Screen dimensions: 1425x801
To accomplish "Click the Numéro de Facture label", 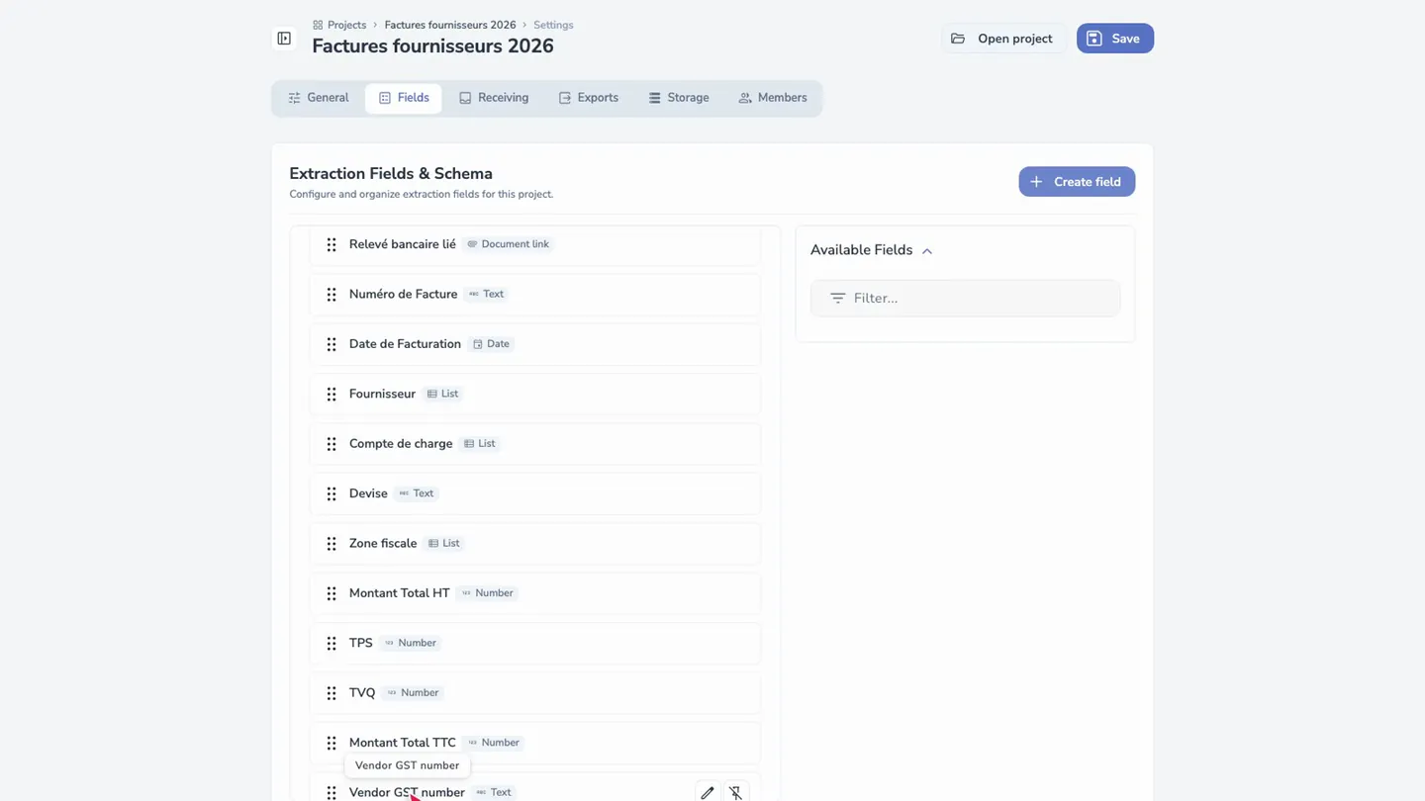I will pos(404,295).
